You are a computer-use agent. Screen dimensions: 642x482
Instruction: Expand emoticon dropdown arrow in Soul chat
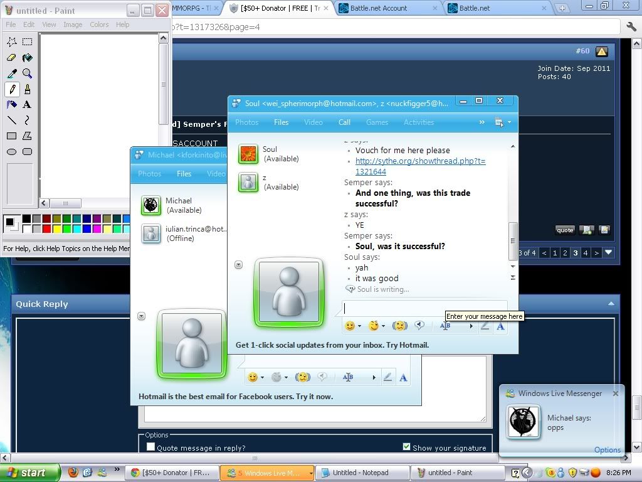[x=359, y=326]
